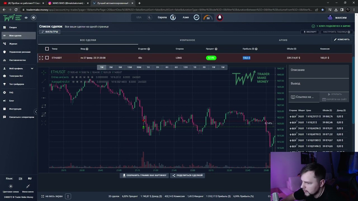Collapse the sidebar with the arrow handle
358x201 pixels.
36,112
